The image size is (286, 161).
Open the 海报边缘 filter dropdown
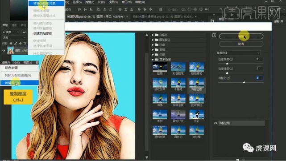(x=238, y=53)
